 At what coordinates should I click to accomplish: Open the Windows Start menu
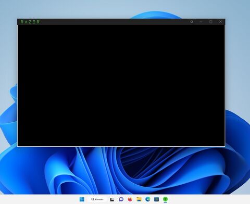pyautogui.click(x=82, y=199)
